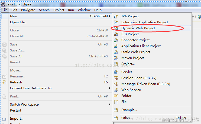Select Static Web Project entry
This screenshot has width=201, height=124.
pyautogui.click(x=152, y=52)
